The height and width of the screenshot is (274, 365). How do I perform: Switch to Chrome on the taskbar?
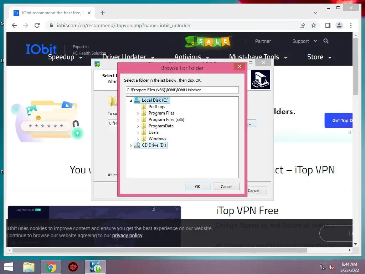(x=51, y=267)
